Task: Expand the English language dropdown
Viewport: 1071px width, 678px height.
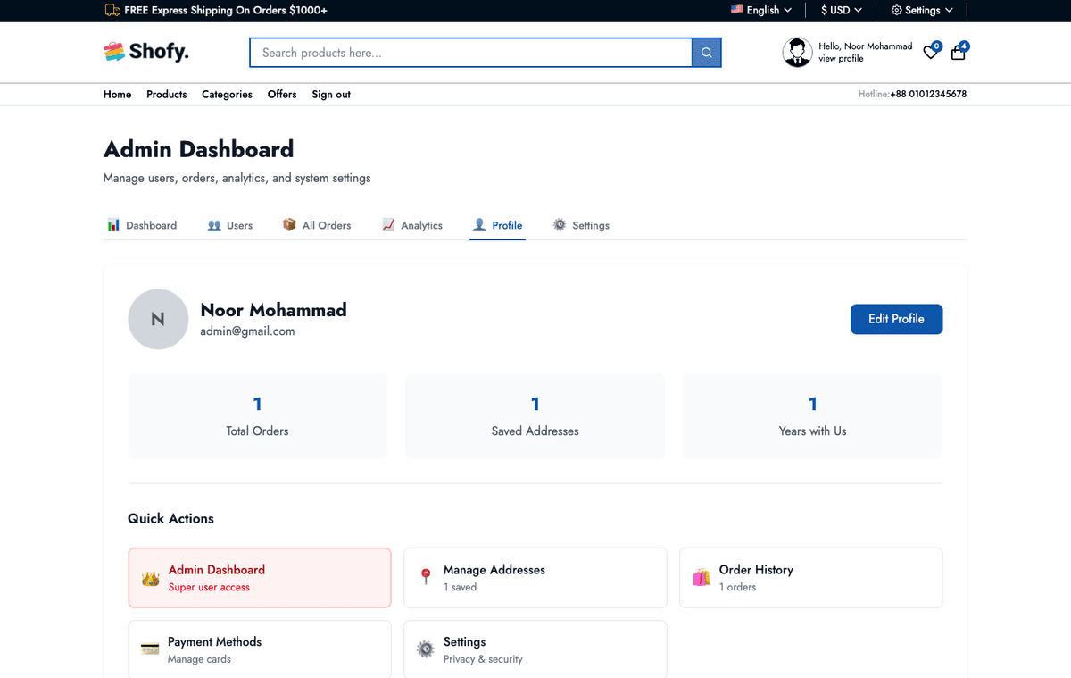Action: [x=761, y=11]
